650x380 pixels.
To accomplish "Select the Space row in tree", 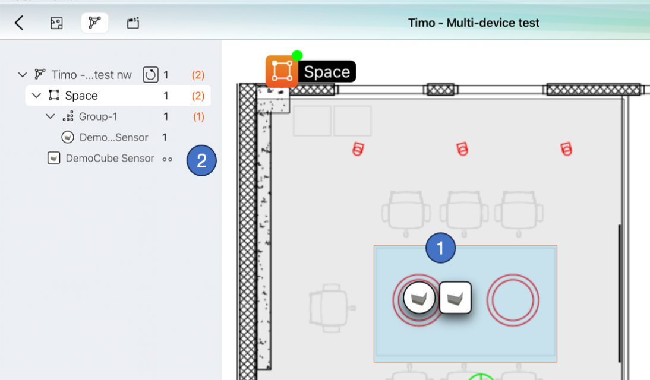I will coord(81,96).
